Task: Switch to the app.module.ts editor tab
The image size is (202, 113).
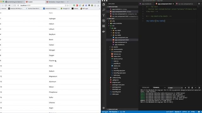Action: coord(146,4)
